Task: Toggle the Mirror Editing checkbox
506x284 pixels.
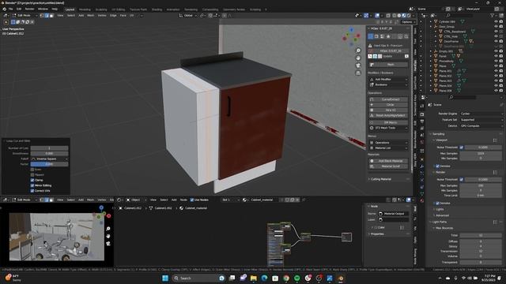Action: click(x=32, y=185)
